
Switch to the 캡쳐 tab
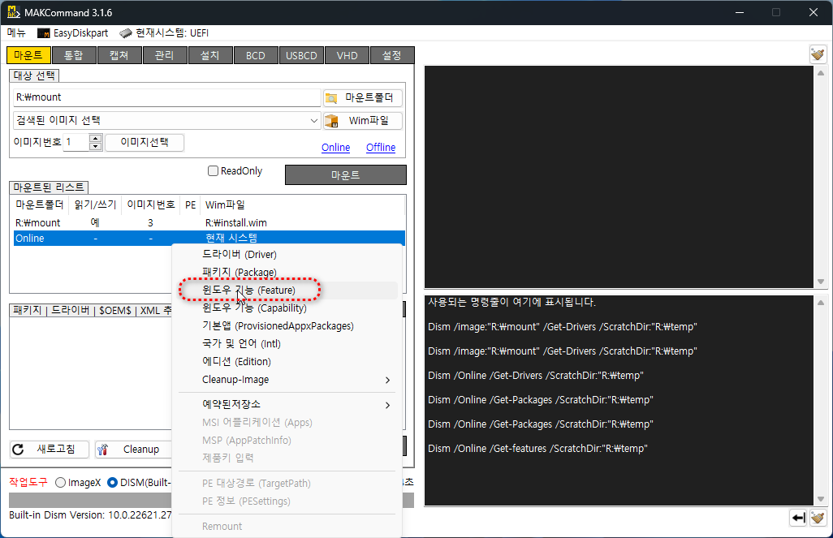119,55
